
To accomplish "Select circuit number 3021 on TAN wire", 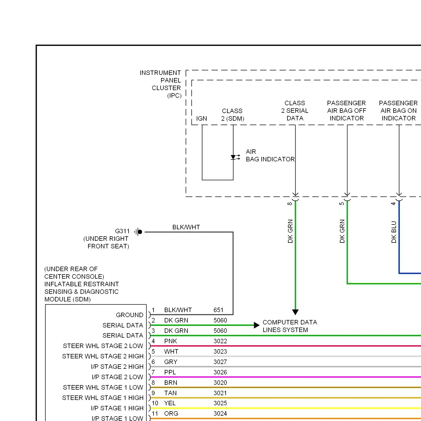I will click(220, 393).
